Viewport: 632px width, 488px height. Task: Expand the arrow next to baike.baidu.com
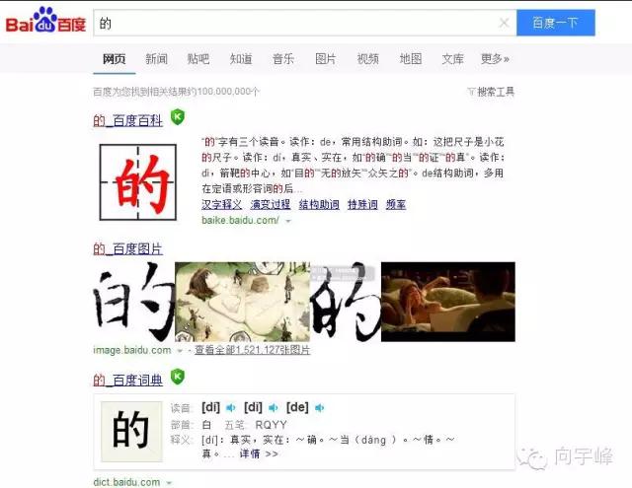288,221
